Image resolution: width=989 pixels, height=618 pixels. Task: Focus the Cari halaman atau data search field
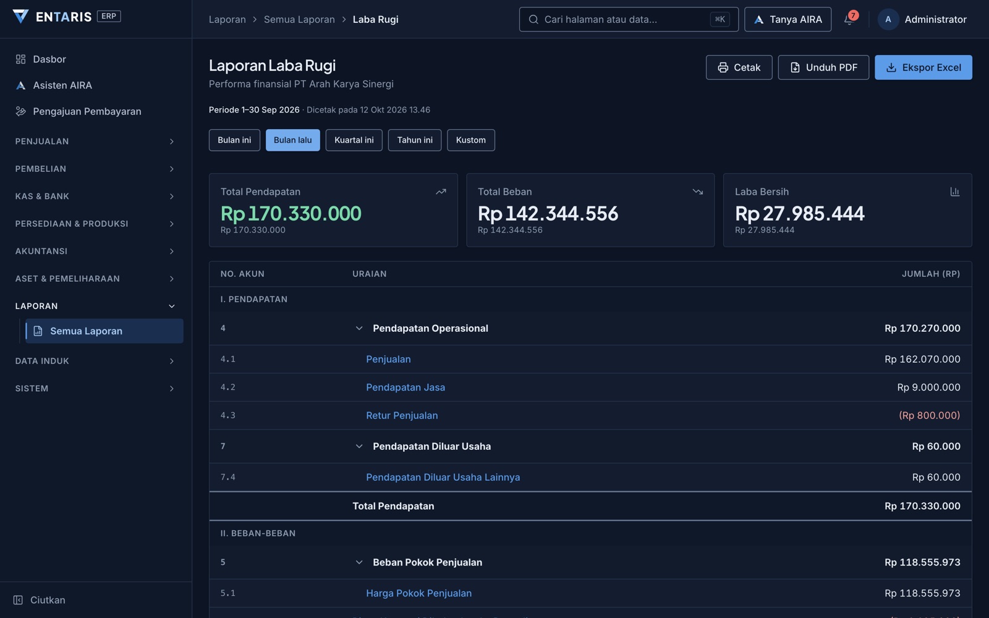tap(629, 19)
